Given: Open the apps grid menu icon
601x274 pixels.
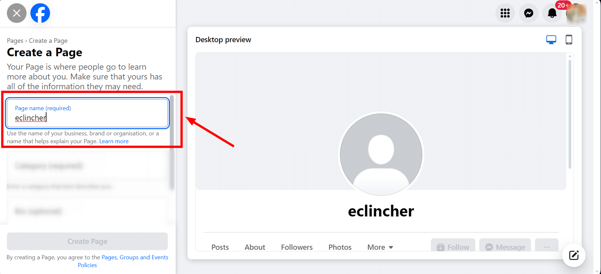Looking at the screenshot, I should [x=505, y=13].
